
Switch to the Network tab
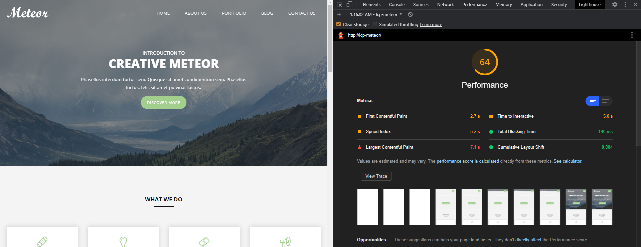click(x=445, y=4)
